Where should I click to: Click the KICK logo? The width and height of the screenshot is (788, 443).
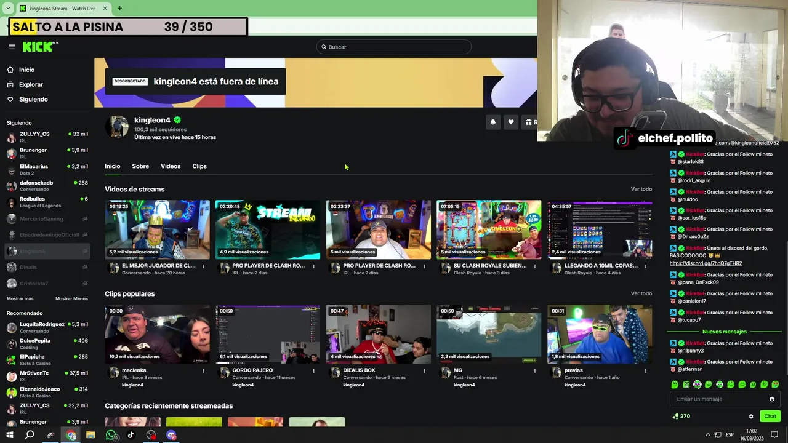40,47
